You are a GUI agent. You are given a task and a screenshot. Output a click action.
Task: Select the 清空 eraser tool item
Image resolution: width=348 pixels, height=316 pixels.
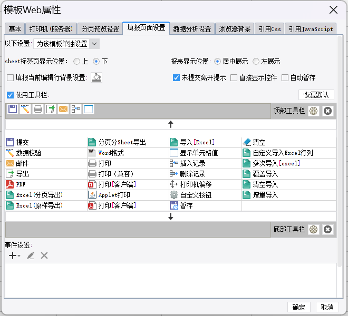pos(289,142)
